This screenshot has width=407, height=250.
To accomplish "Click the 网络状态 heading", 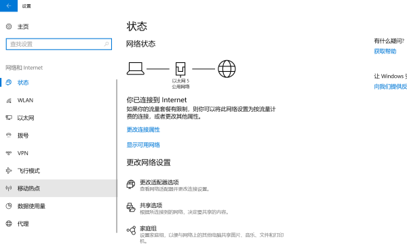I will [x=140, y=44].
